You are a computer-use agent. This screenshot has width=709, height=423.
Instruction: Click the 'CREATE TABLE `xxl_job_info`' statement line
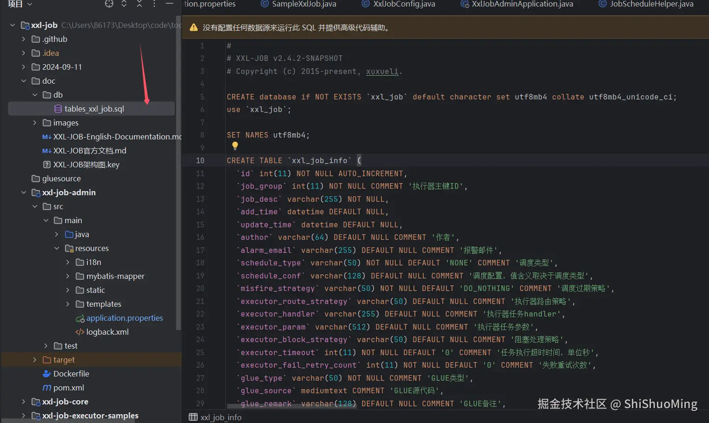coord(294,160)
